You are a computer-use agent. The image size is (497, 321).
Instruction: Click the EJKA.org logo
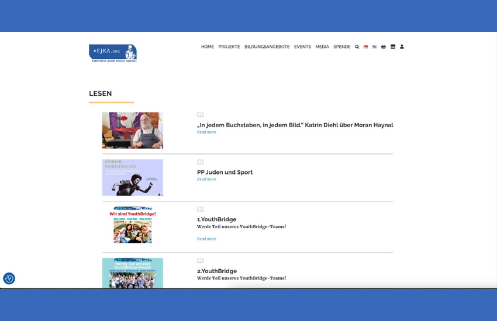tap(113, 53)
